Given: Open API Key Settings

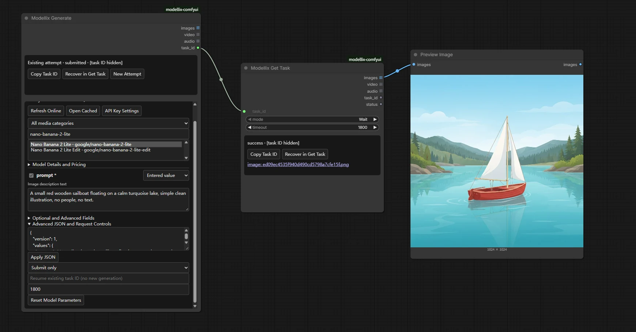Looking at the screenshot, I should pyautogui.click(x=122, y=111).
